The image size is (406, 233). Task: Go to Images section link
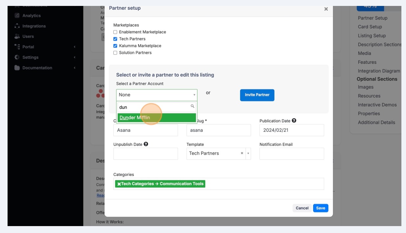[366, 87]
